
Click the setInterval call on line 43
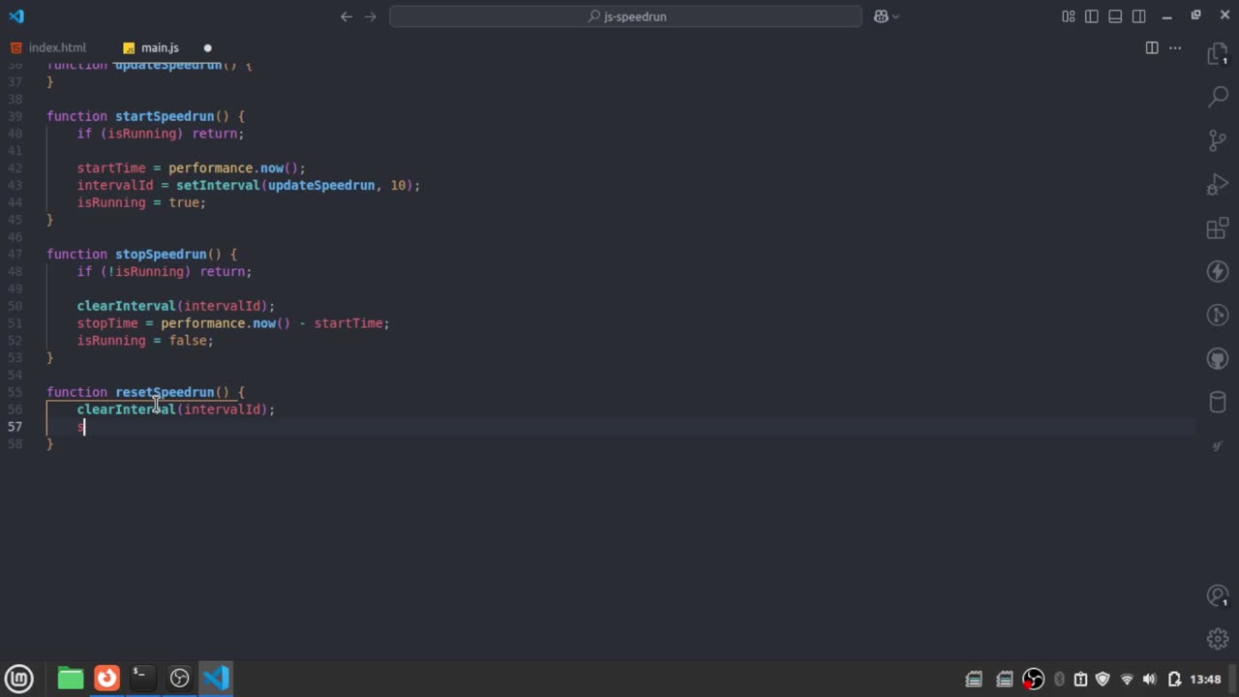click(218, 185)
